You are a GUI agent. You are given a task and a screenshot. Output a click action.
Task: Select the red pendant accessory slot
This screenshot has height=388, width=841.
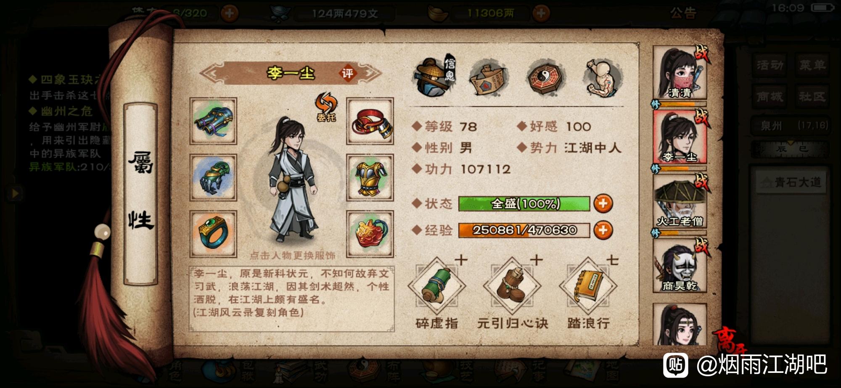pos(370,234)
